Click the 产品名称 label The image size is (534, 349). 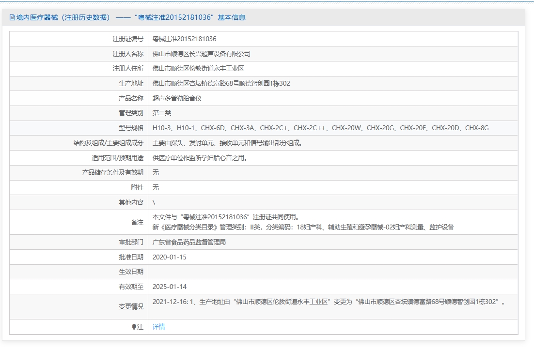point(131,98)
